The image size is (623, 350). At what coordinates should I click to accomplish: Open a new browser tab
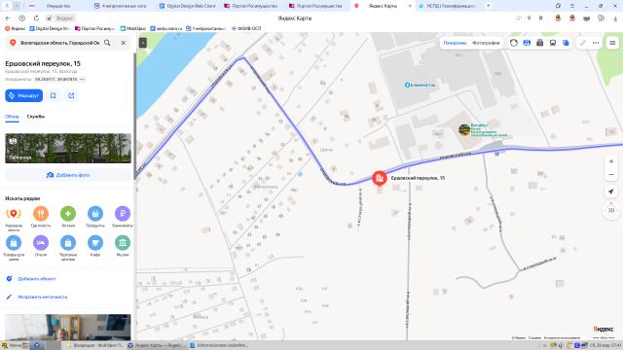click(x=488, y=6)
